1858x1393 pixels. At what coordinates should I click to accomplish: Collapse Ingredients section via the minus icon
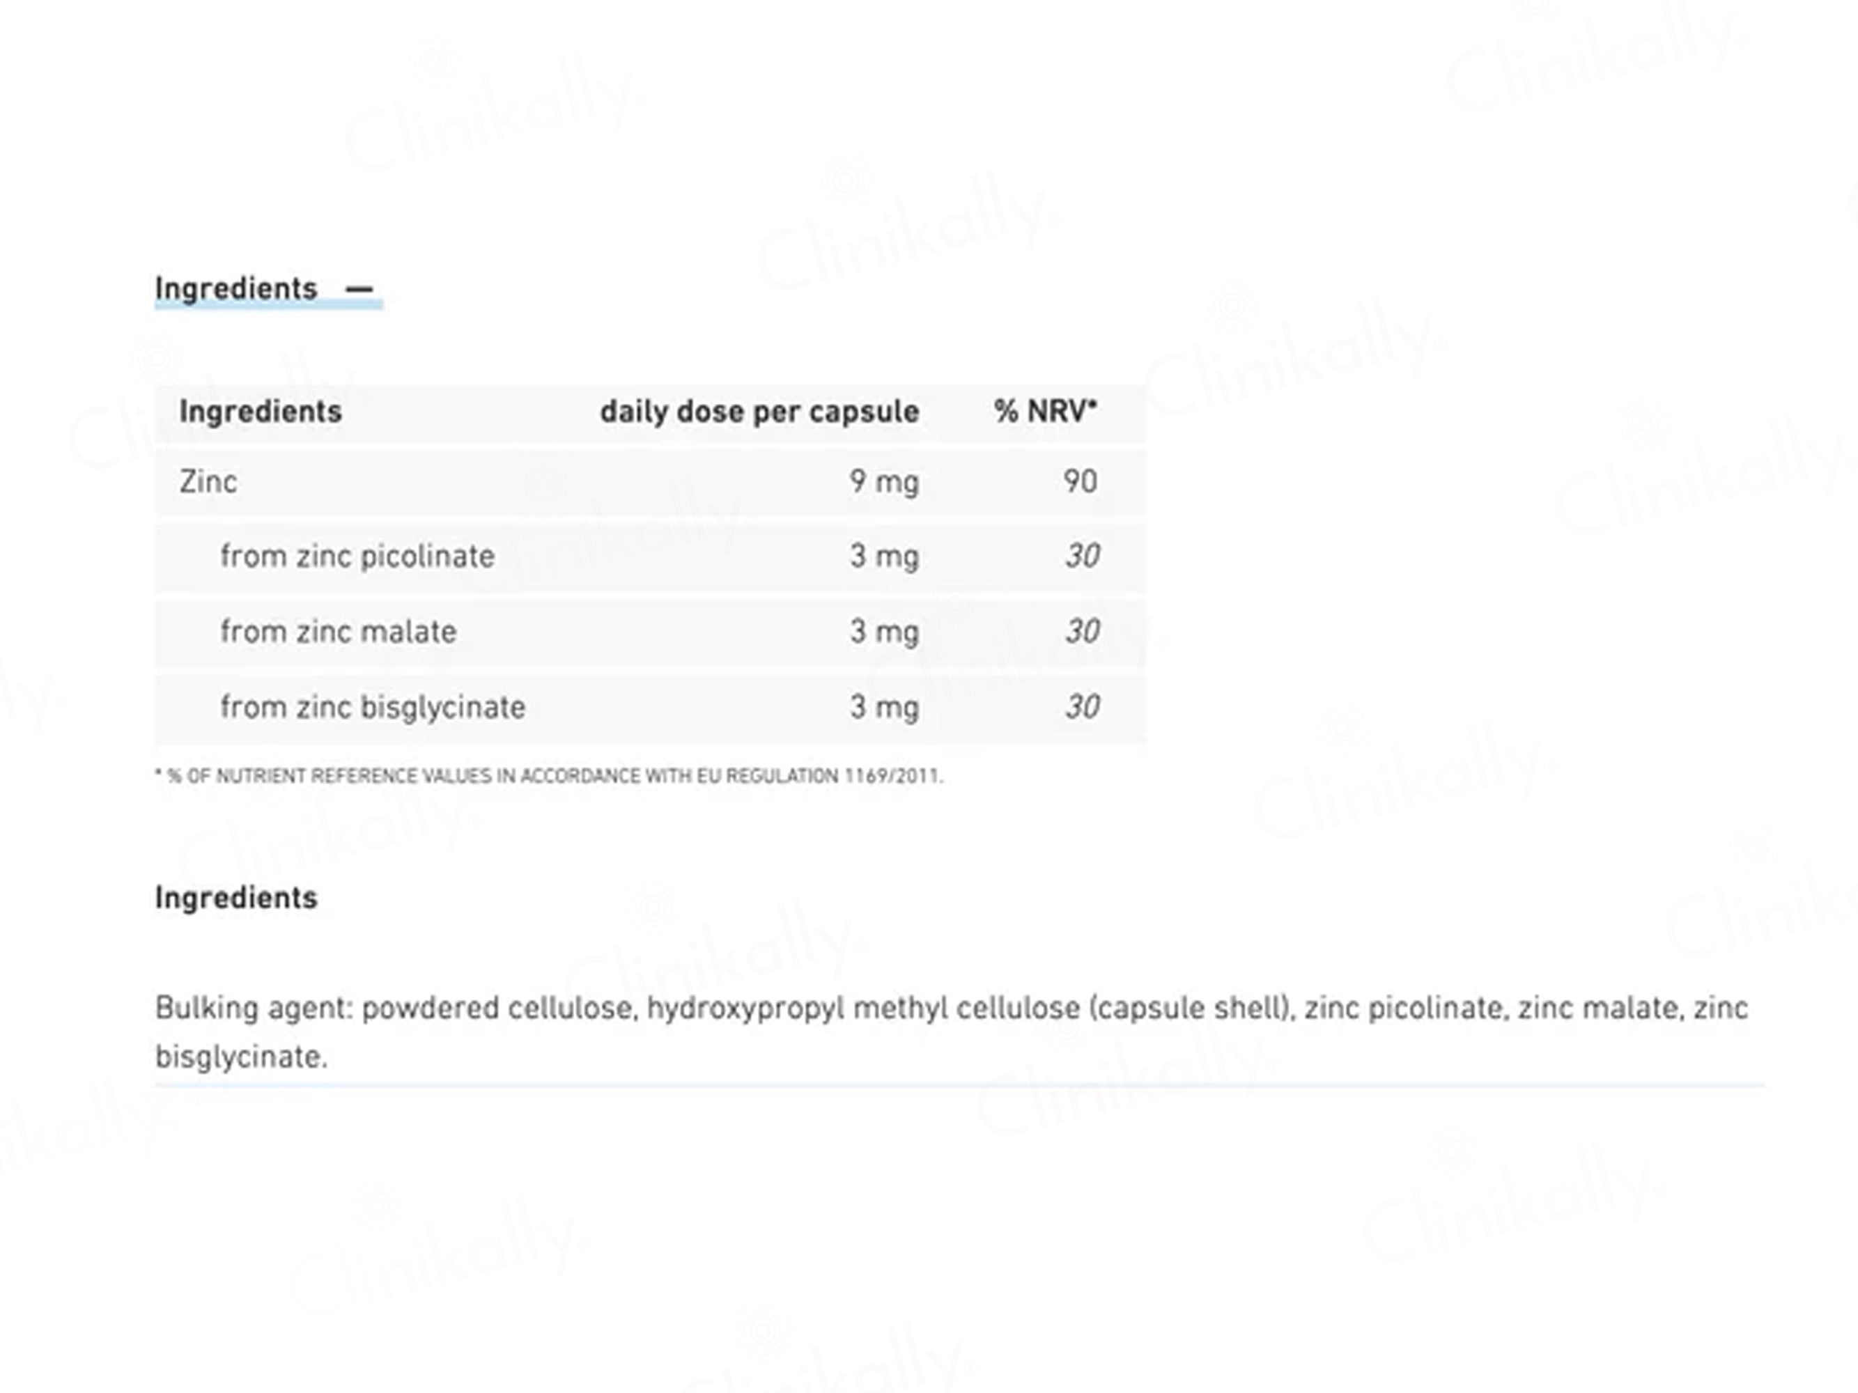359,289
